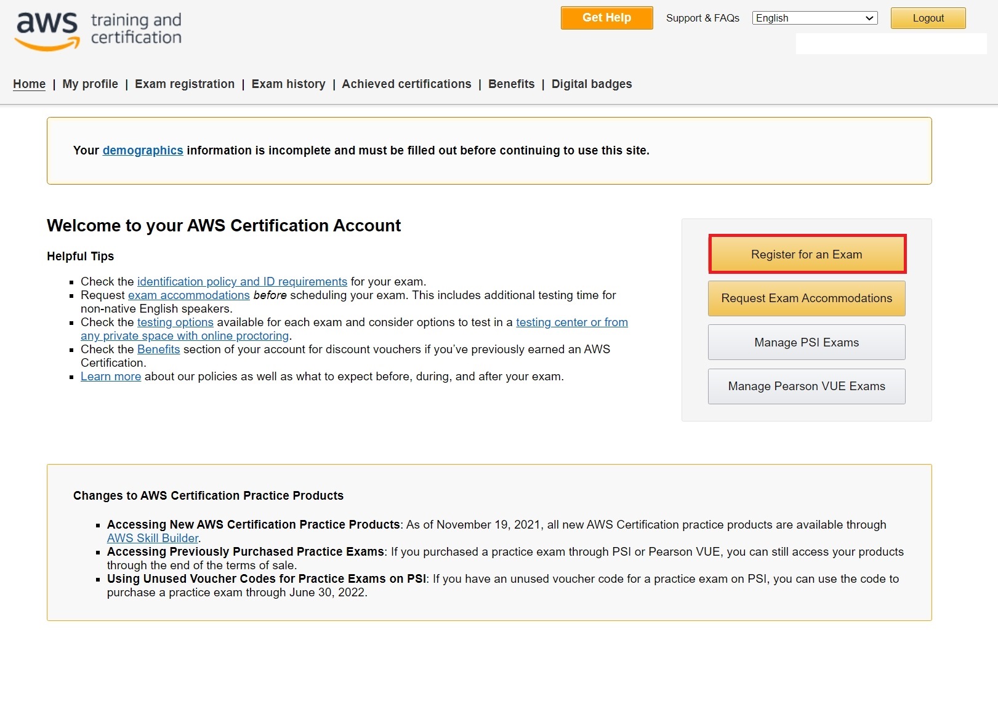
Task: Open the English language dropdown
Action: [815, 18]
